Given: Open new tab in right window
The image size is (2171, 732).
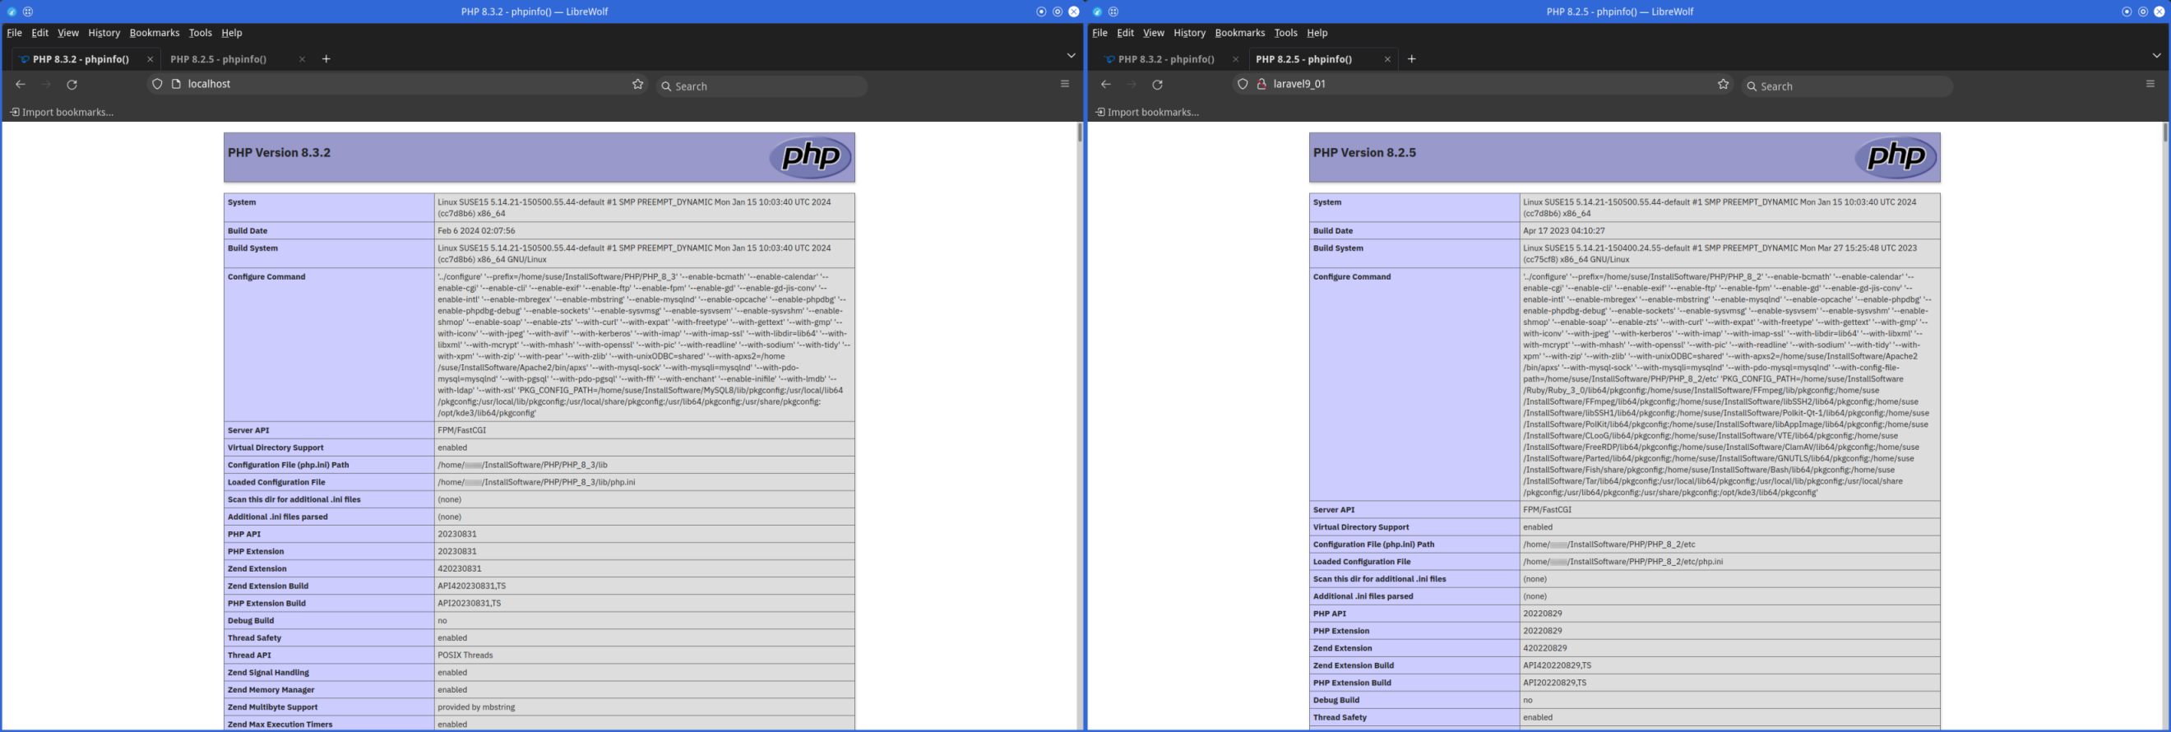Looking at the screenshot, I should coord(1412,59).
